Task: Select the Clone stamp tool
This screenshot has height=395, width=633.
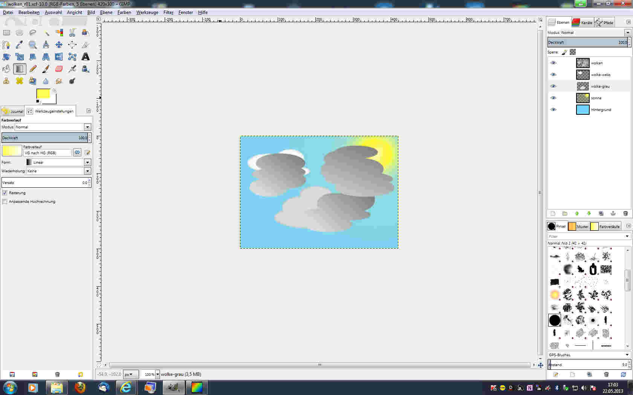Action: [x=6, y=81]
